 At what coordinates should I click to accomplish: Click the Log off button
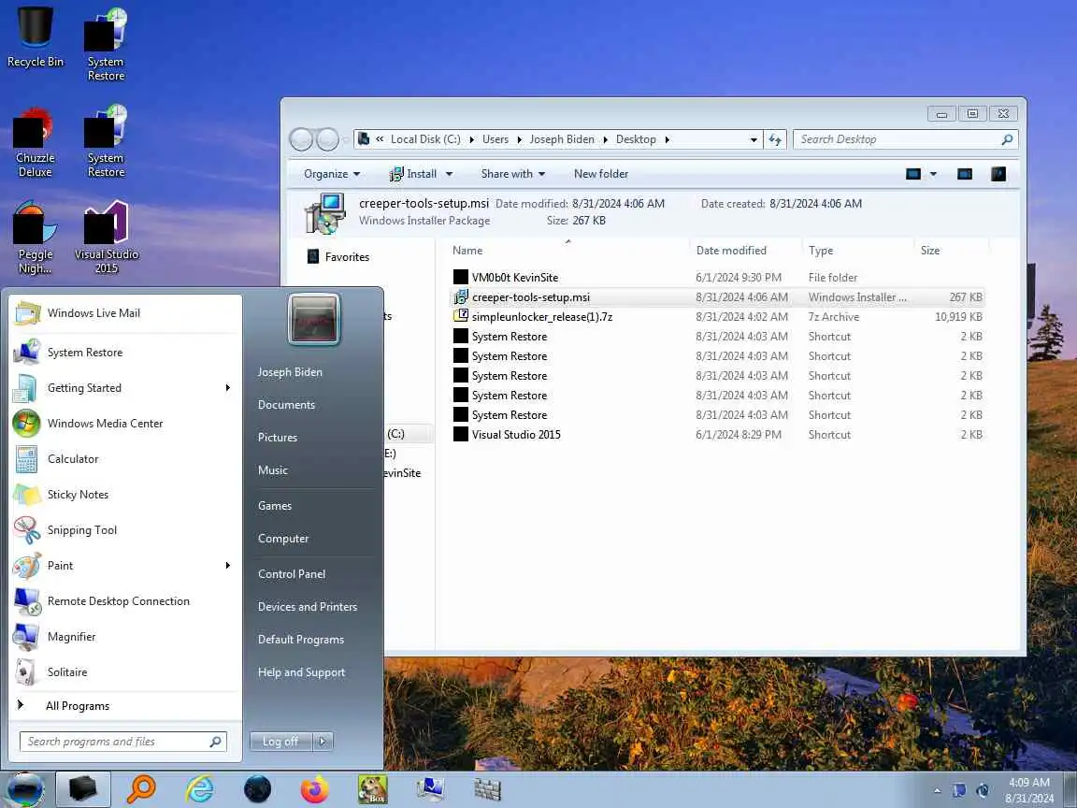[280, 742]
